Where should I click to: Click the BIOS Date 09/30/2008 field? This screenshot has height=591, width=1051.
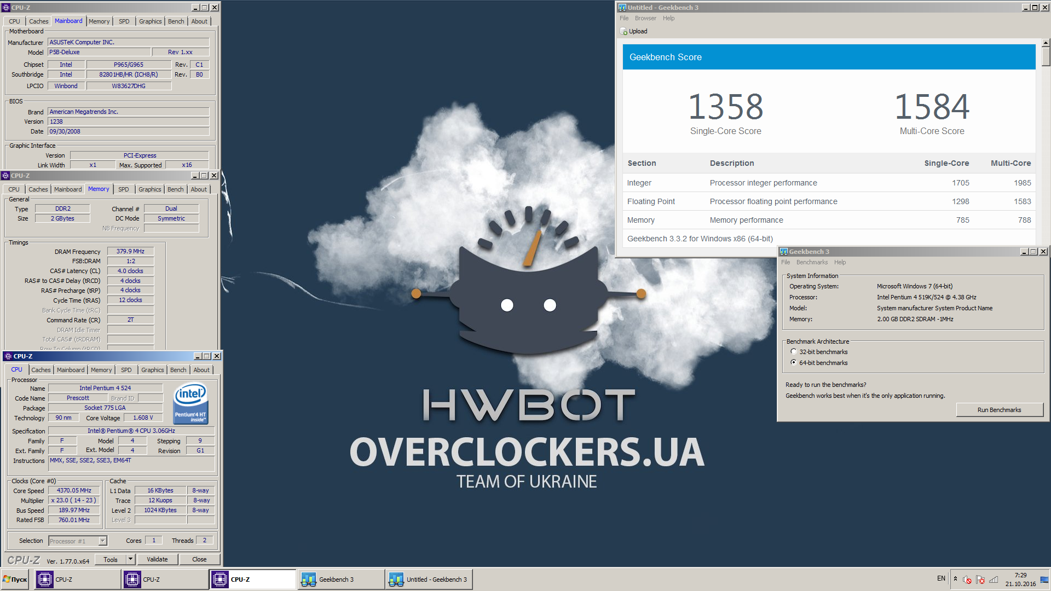(129, 131)
